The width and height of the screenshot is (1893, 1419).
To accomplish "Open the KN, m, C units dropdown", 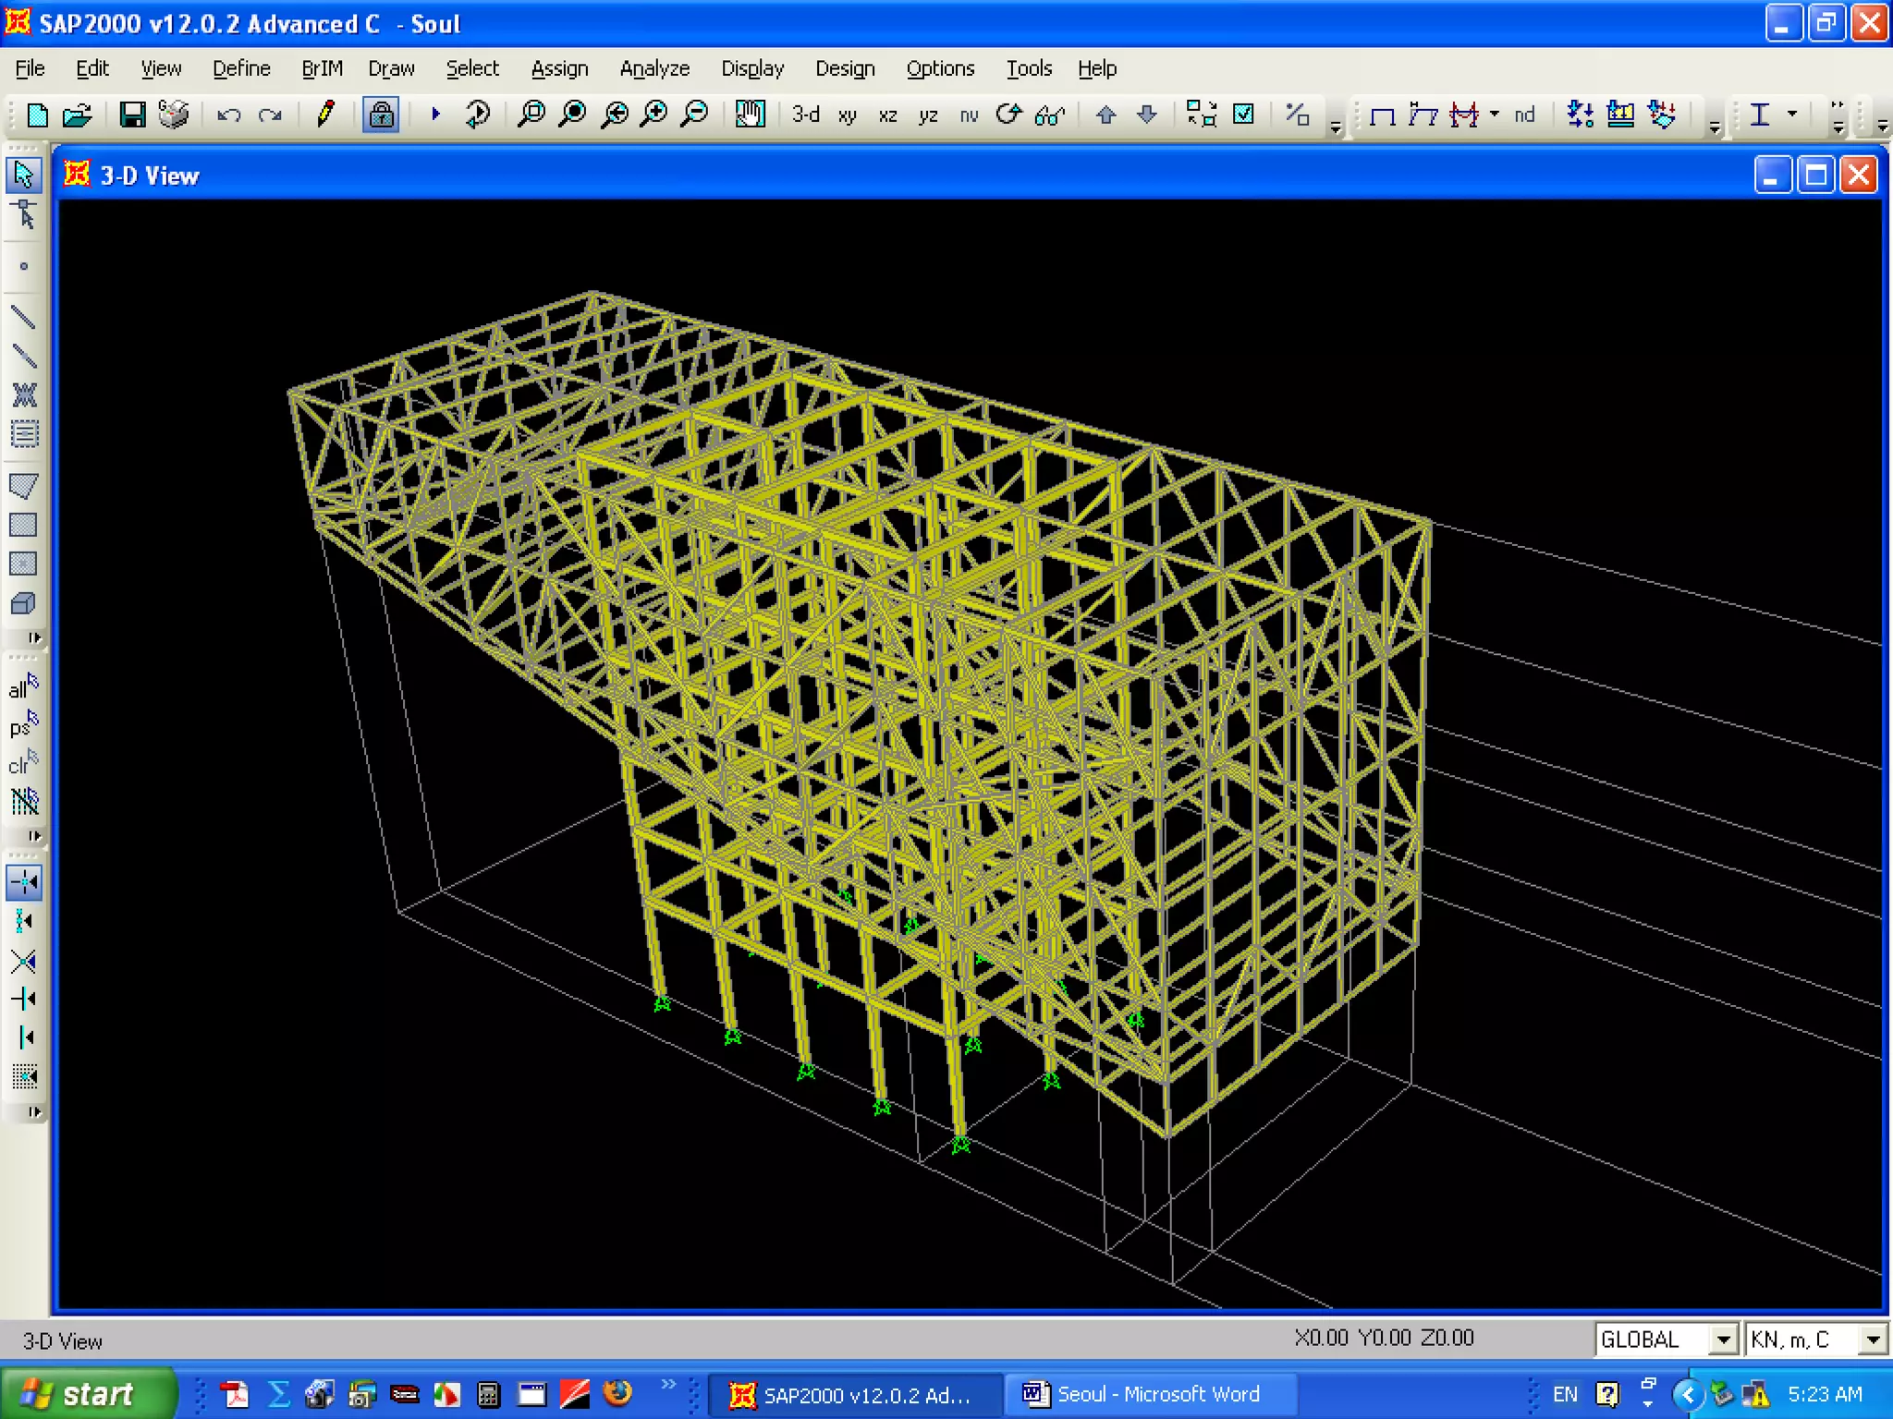I will 1873,1340.
